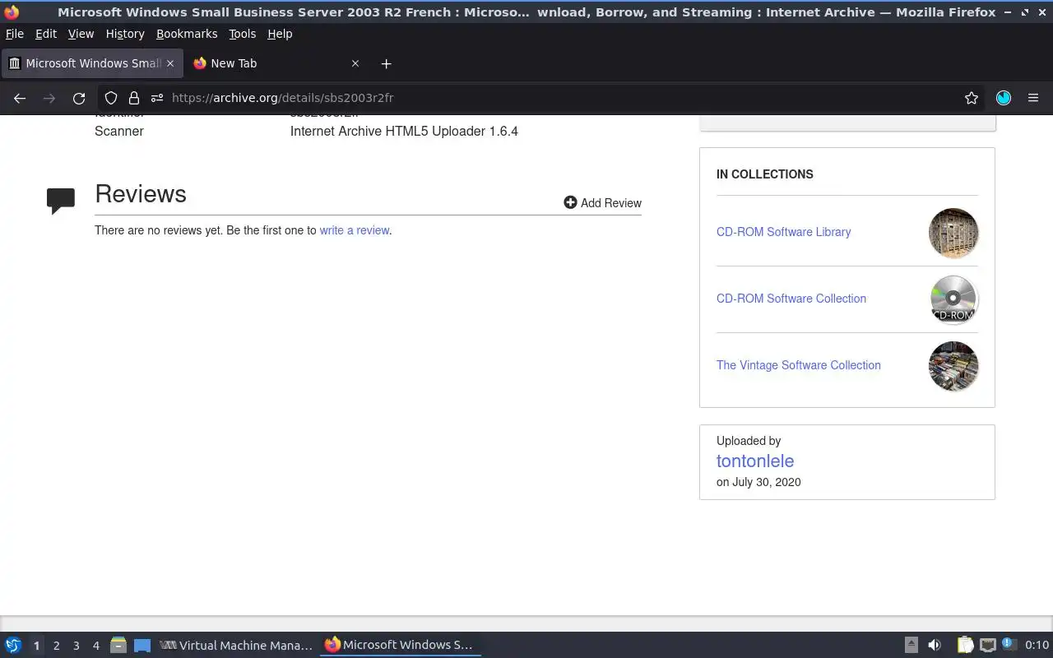Screen dimensions: 1053x658
Task: Switch to workspace 2
Action: click(56, 646)
